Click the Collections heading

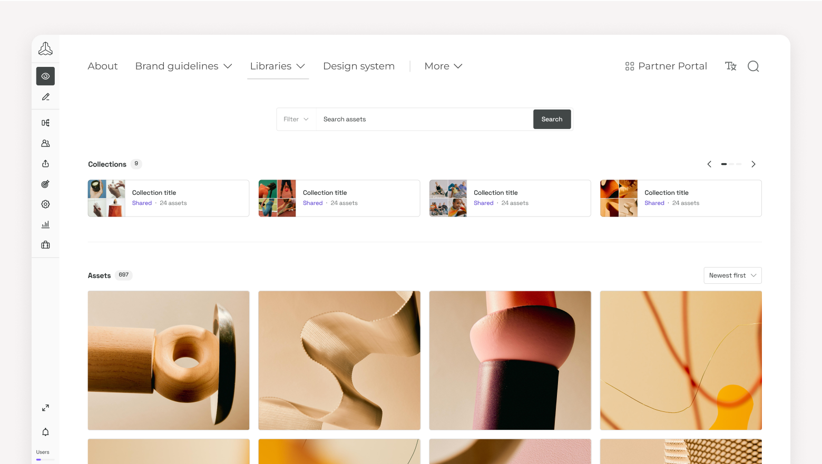107,164
